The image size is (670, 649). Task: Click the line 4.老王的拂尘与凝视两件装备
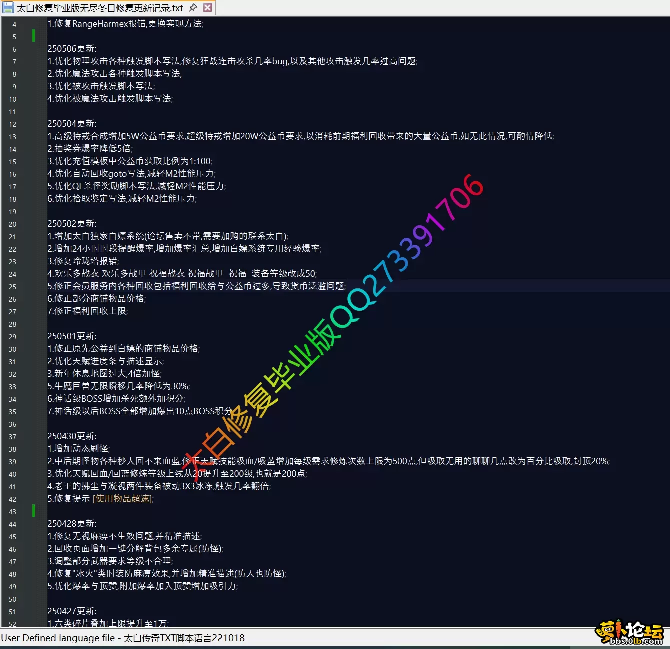tap(159, 486)
